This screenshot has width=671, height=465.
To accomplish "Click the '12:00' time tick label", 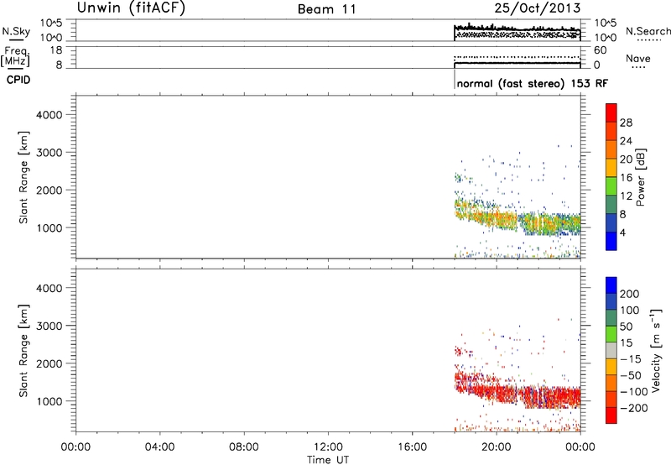I will [x=328, y=447].
